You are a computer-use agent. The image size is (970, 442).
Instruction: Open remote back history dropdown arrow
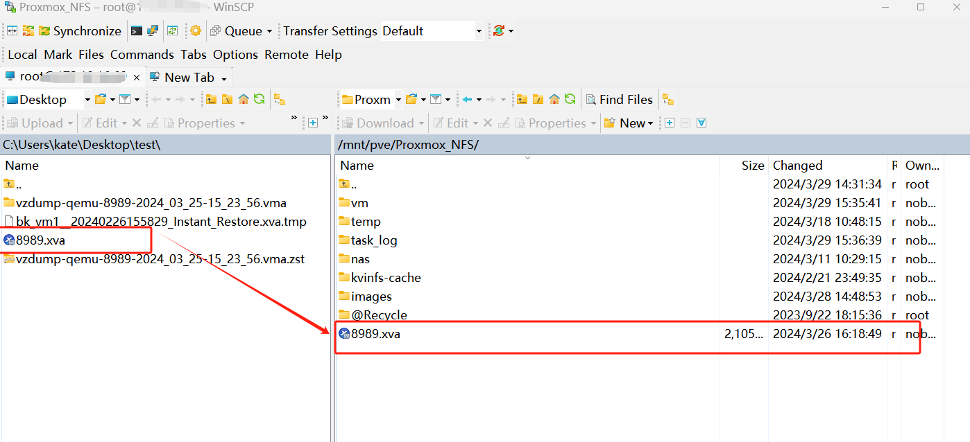(478, 100)
